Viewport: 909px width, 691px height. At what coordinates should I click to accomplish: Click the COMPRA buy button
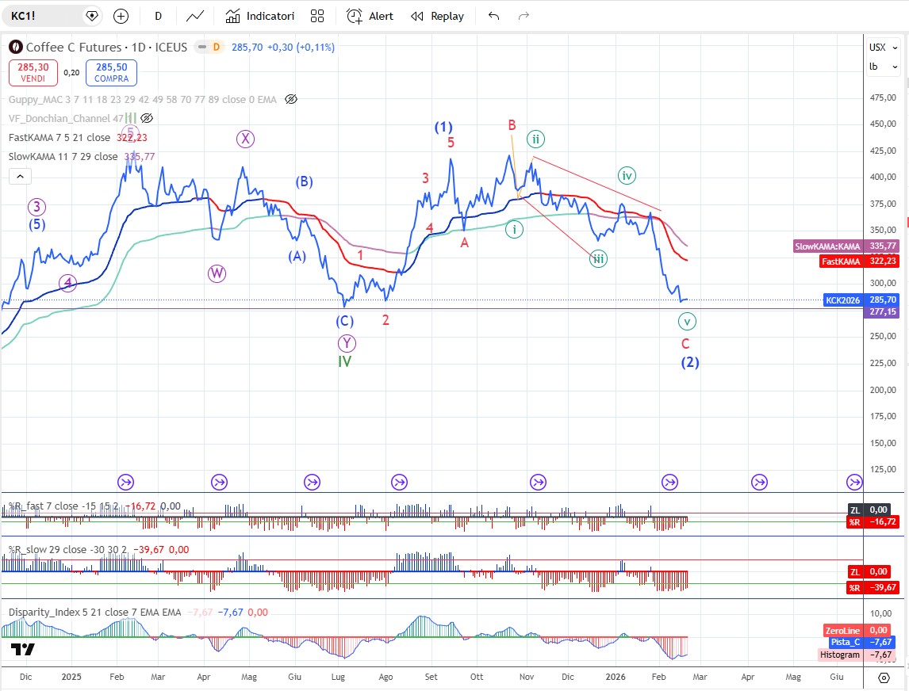coord(111,73)
